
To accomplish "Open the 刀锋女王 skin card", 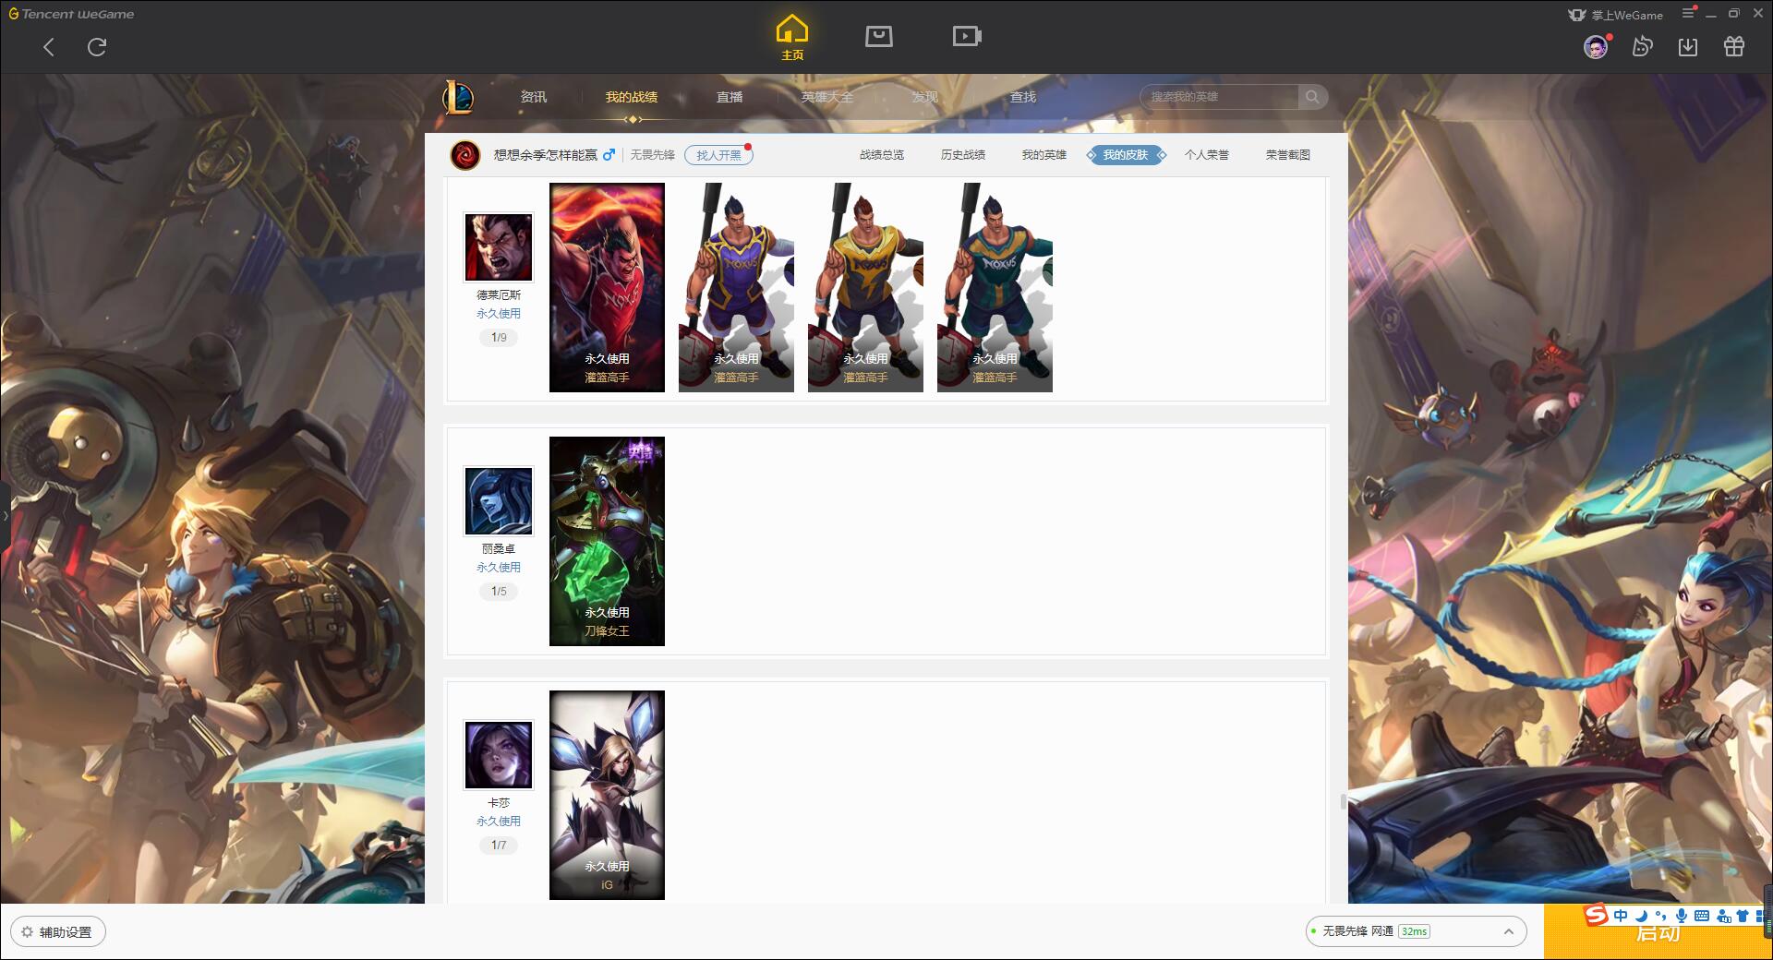I will coord(607,541).
